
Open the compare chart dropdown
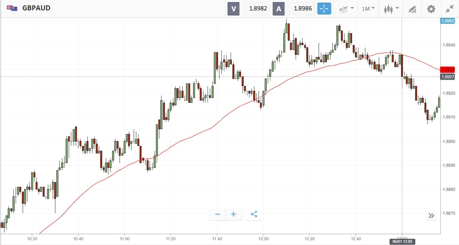click(x=346, y=9)
